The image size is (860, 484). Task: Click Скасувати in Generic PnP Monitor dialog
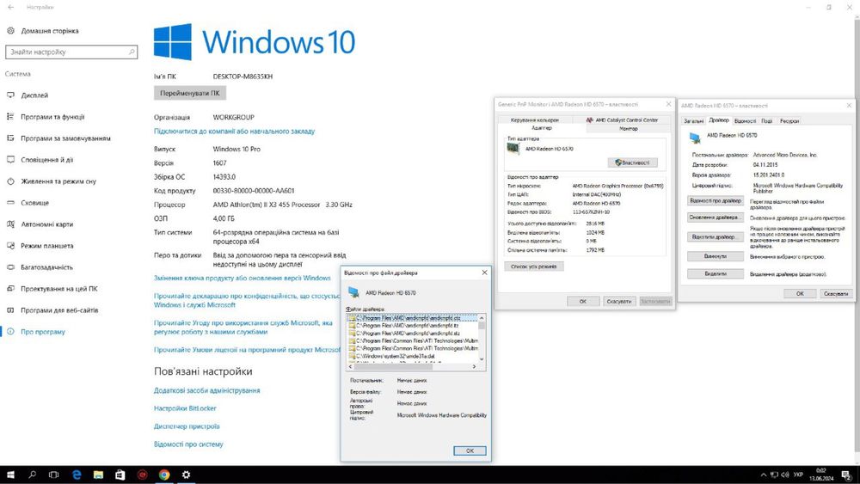(619, 301)
